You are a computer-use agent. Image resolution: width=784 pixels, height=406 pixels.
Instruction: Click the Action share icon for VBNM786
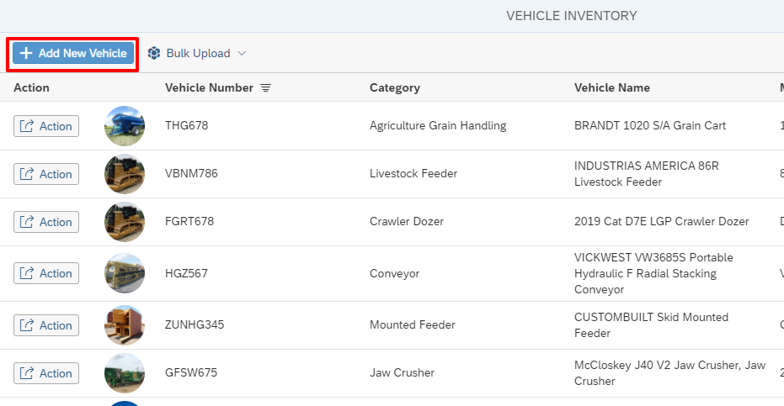(26, 174)
